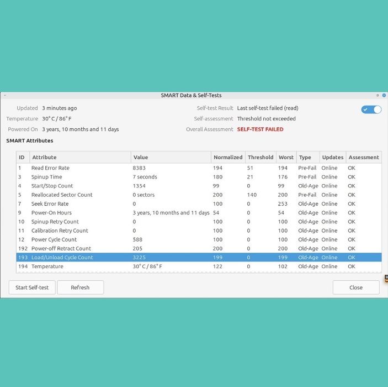The image size is (388, 387).
Task: Click the Refresh button
Action: pos(81,287)
